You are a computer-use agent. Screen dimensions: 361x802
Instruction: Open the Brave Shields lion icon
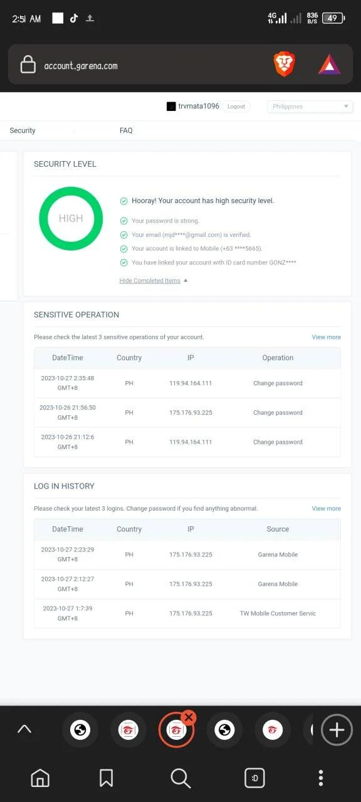point(284,65)
